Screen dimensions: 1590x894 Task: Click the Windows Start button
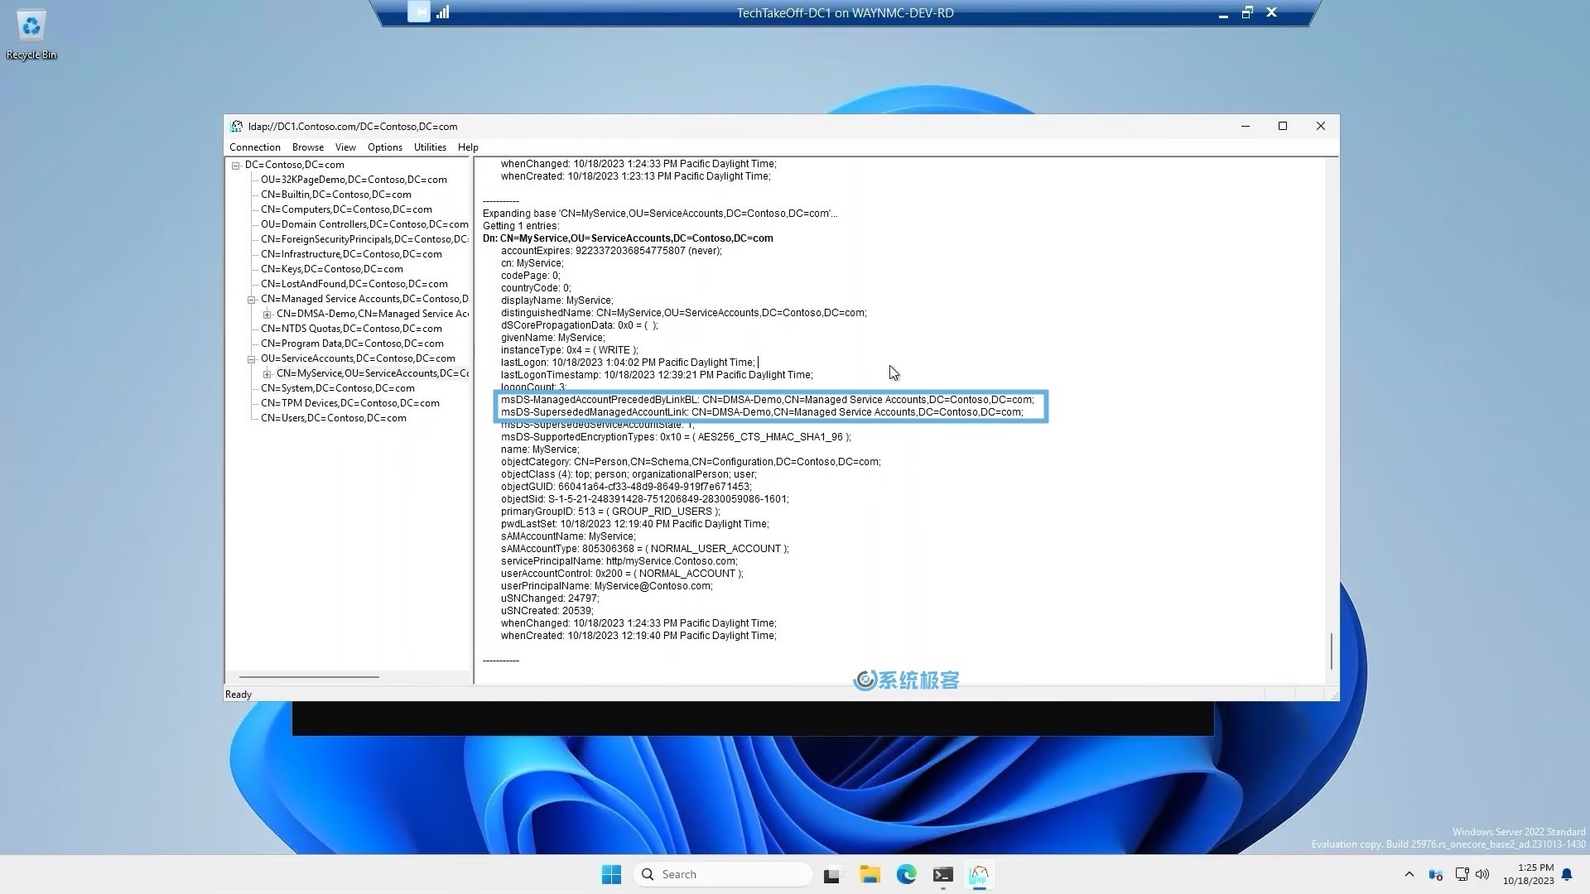tap(611, 873)
